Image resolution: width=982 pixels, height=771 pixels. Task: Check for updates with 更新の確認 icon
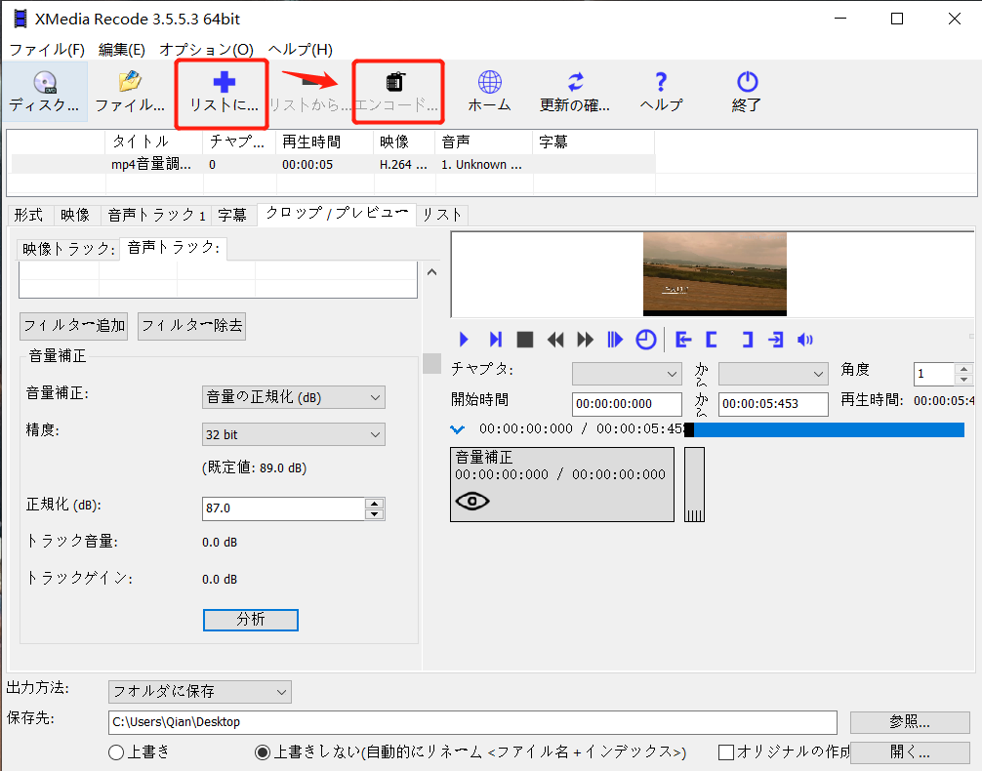tap(575, 92)
